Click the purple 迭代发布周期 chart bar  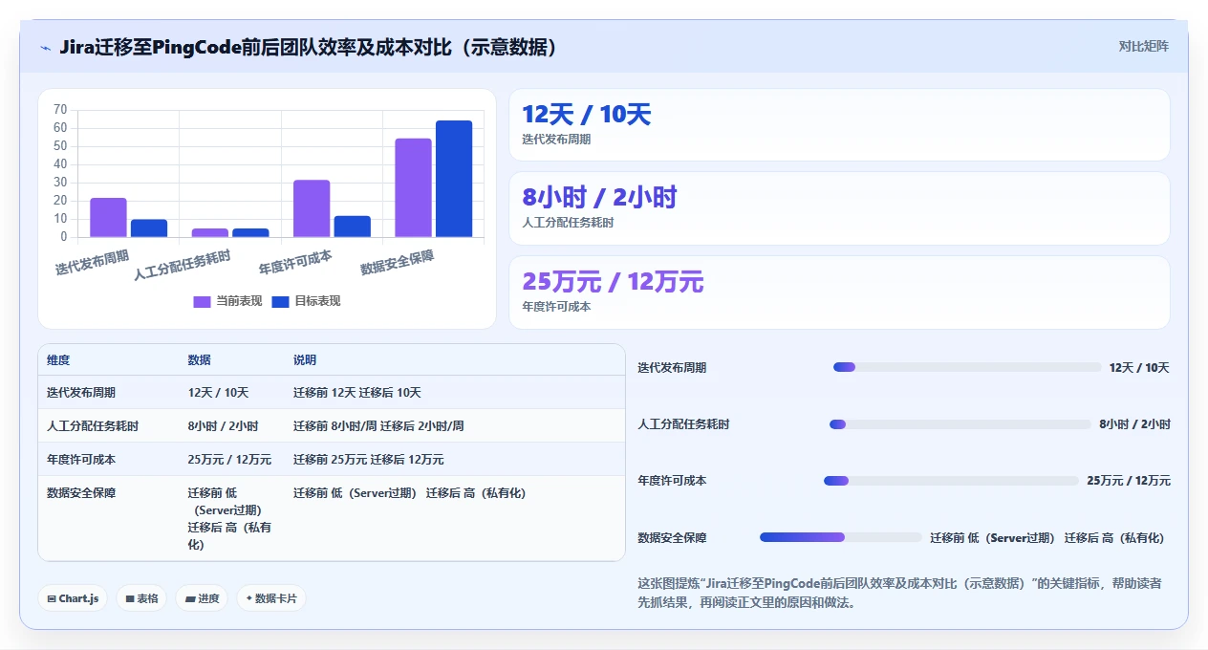[x=108, y=217]
